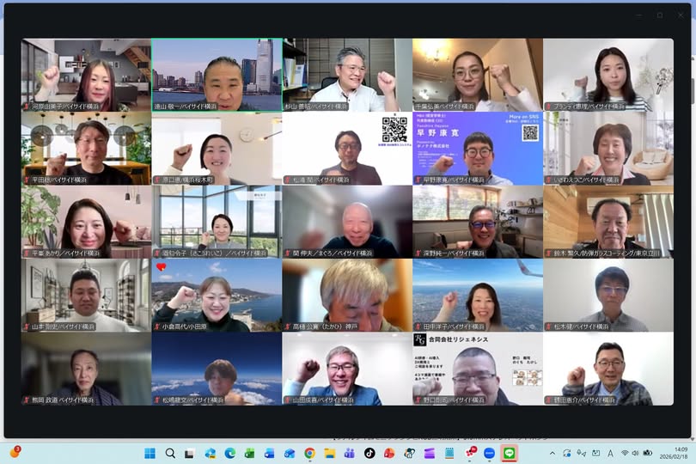
Task: Open the Widgets icon at taskbar left
Action: 15,452
